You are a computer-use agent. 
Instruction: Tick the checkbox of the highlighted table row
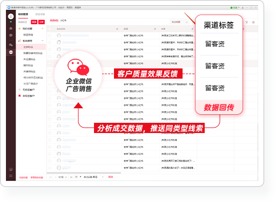coord(50,64)
